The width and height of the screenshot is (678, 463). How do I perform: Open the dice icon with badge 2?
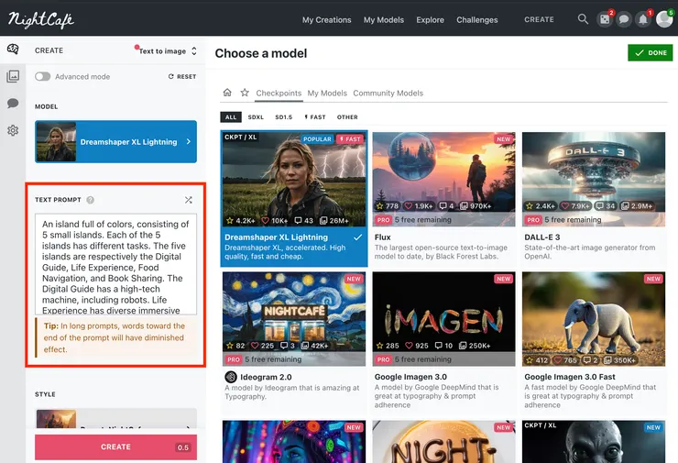pos(605,19)
